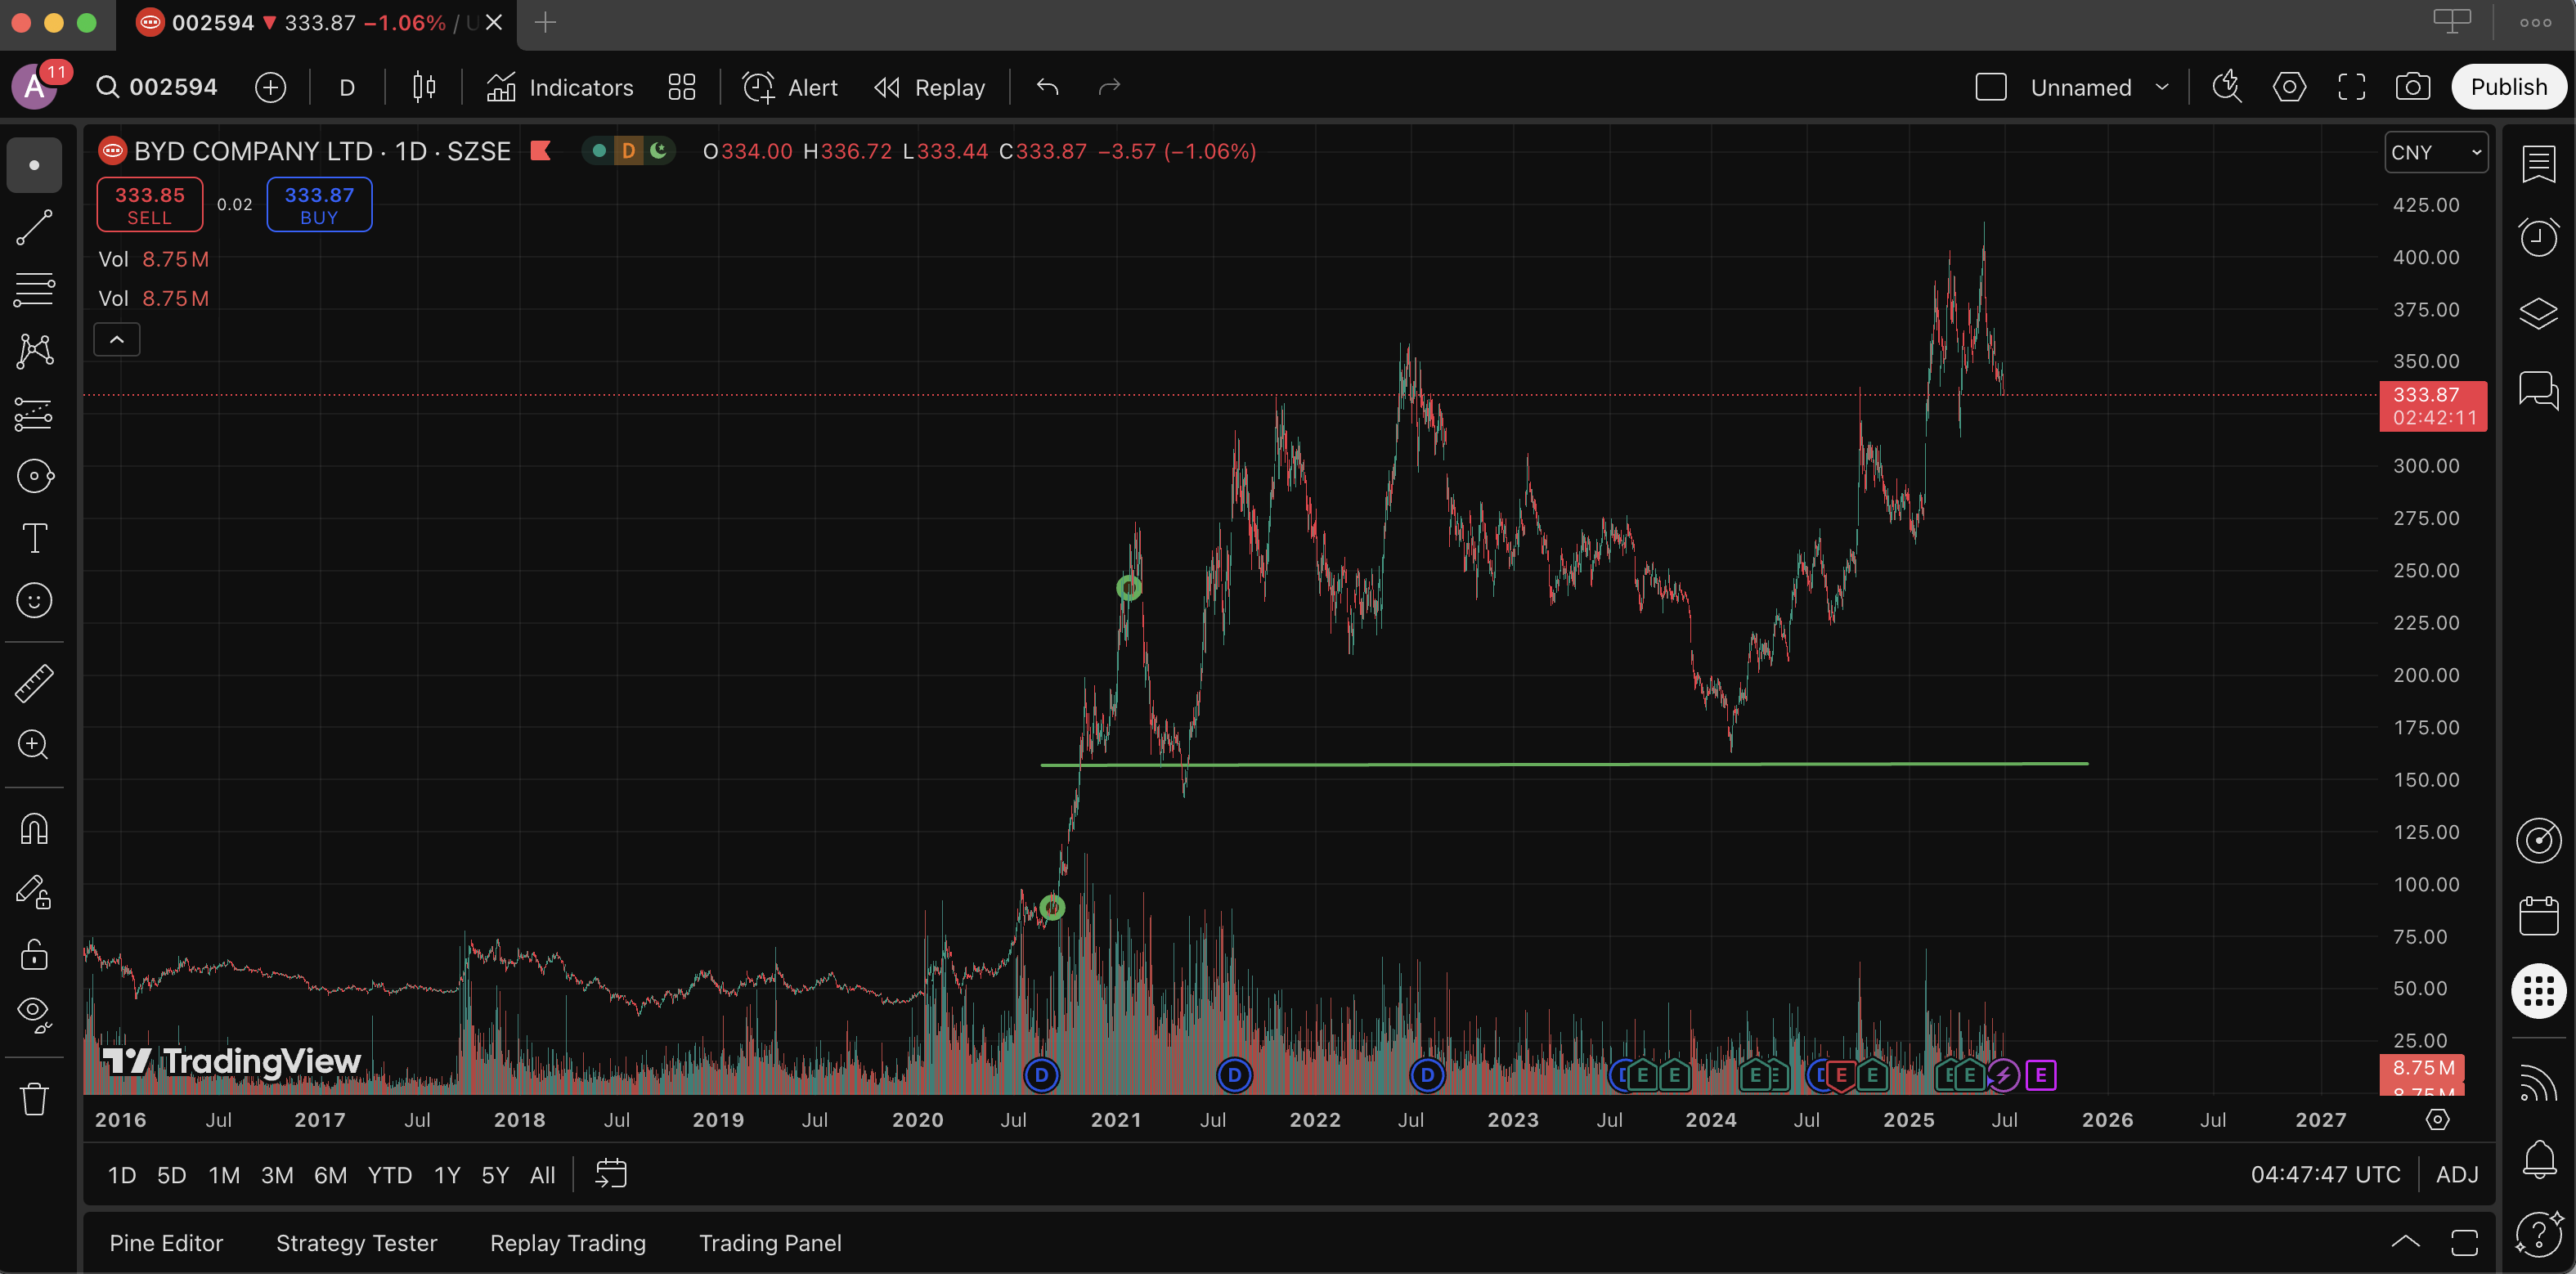Switch to Strategy Tester tab
This screenshot has height=1274, width=2576.
pyautogui.click(x=356, y=1243)
